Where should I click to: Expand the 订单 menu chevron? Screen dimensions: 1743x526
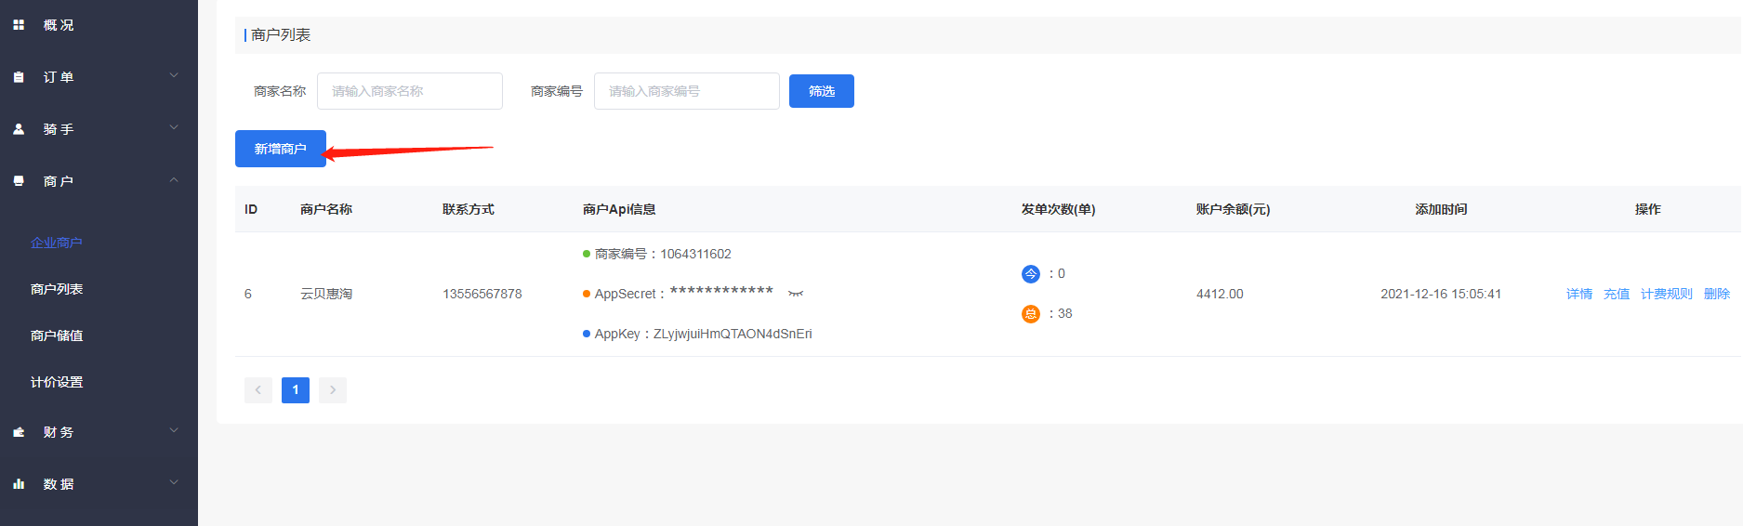[x=174, y=76]
